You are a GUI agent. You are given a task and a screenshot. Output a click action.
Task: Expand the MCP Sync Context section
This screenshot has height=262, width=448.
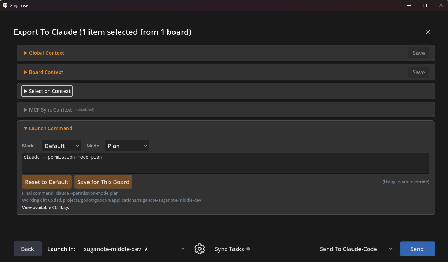[48, 110]
